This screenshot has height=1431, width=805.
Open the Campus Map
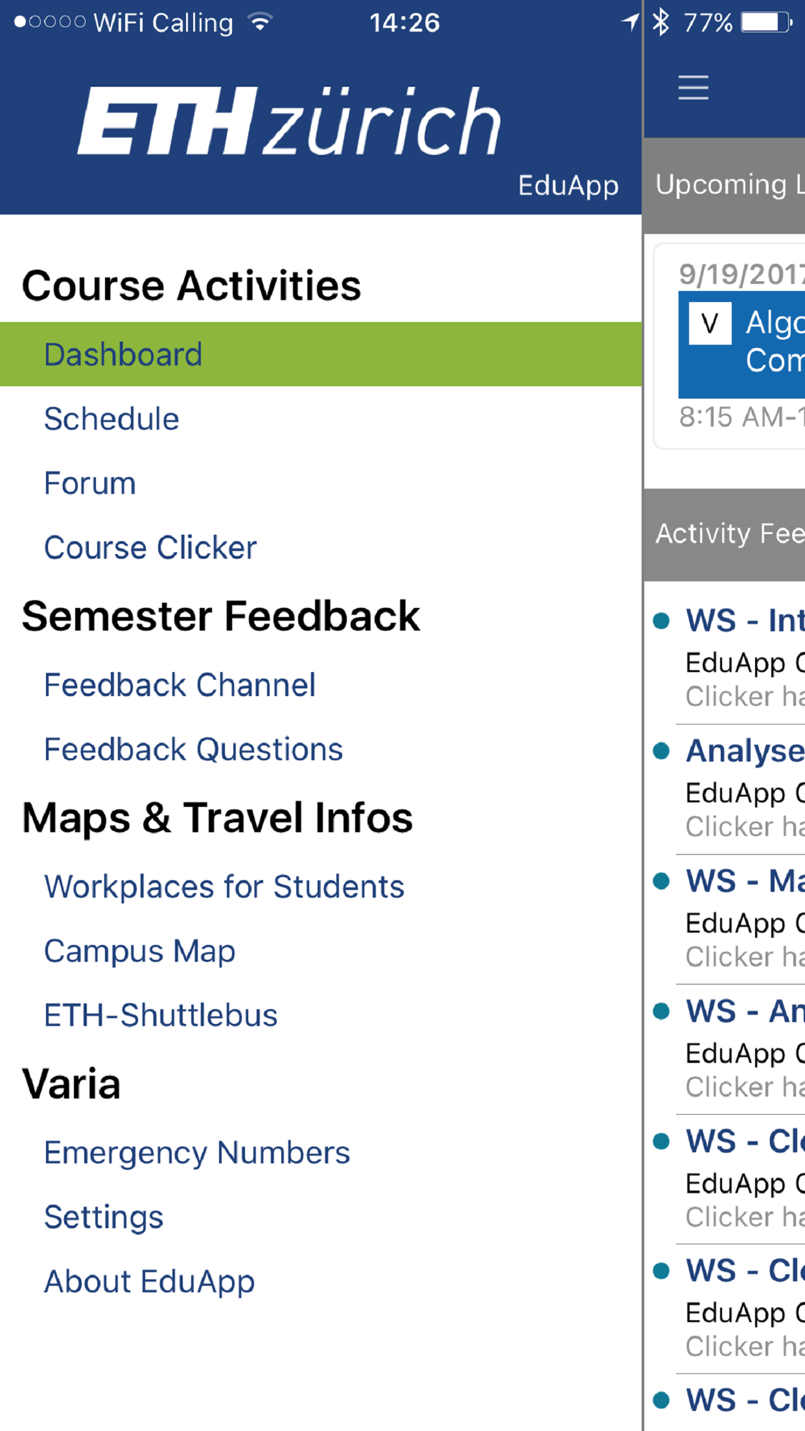click(140, 951)
